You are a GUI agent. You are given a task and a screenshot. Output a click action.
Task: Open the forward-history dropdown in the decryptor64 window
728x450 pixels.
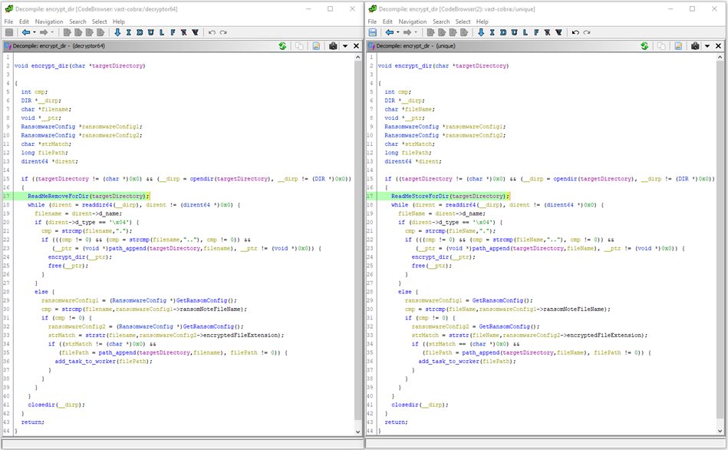pyautogui.click(x=52, y=32)
